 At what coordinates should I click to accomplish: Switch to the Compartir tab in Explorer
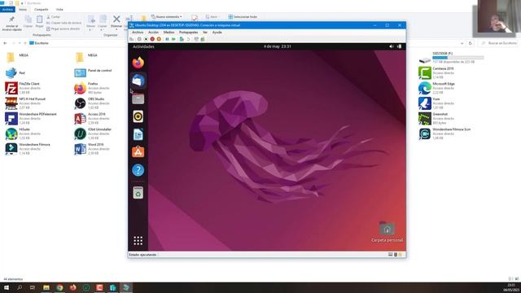coord(42,10)
